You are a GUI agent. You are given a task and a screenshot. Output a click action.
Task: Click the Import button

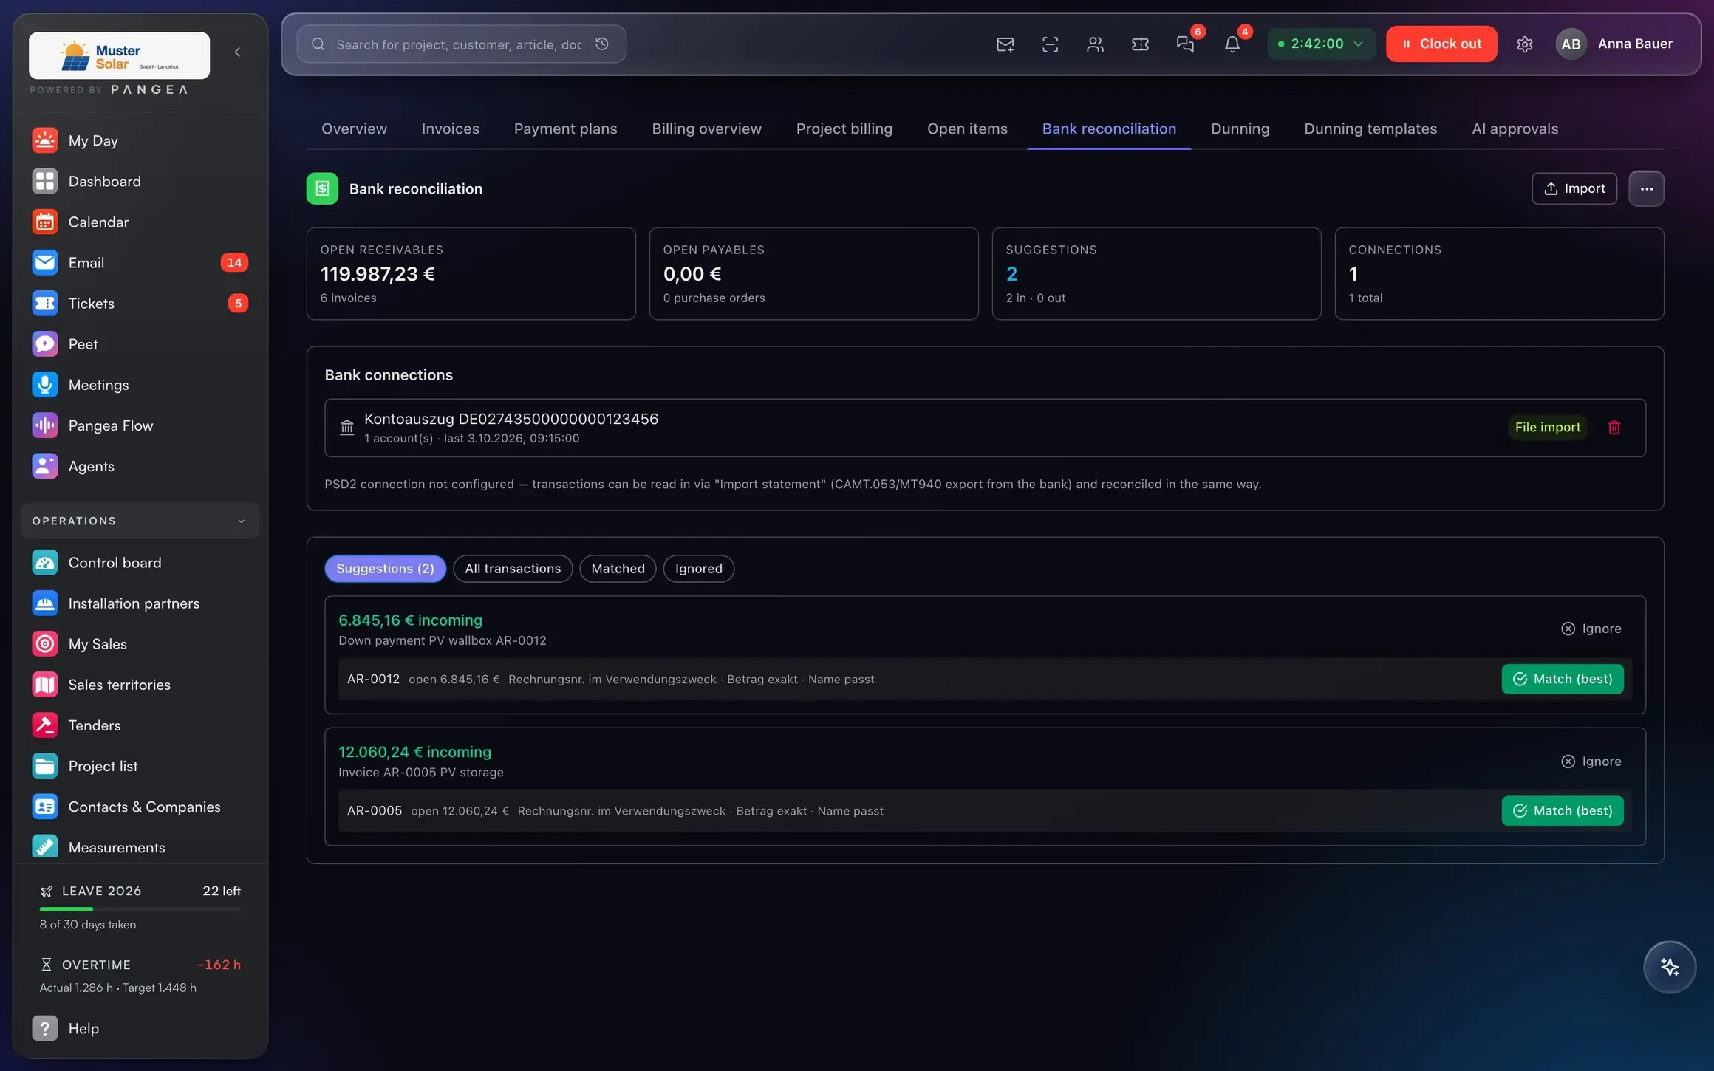pos(1574,188)
